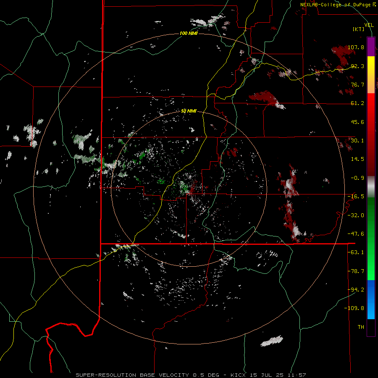Screen dimensions: 378x378
Task: Select the -78.7 velocity value
Action: pyautogui.click(x=356, y=271)
